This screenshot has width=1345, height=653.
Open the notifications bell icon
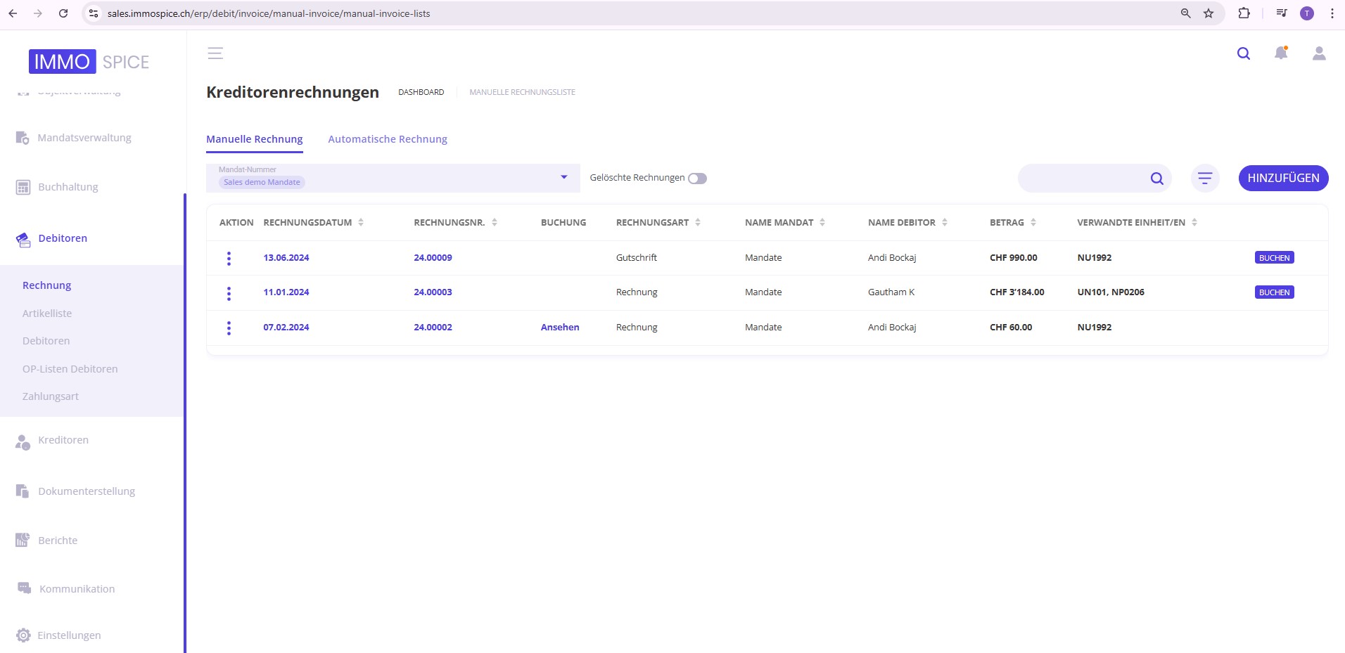tap(1281, 53)
